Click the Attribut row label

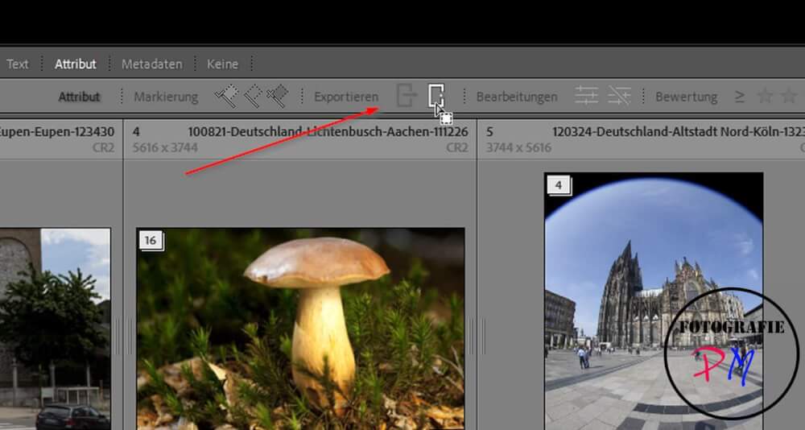[x=79, y=97]
